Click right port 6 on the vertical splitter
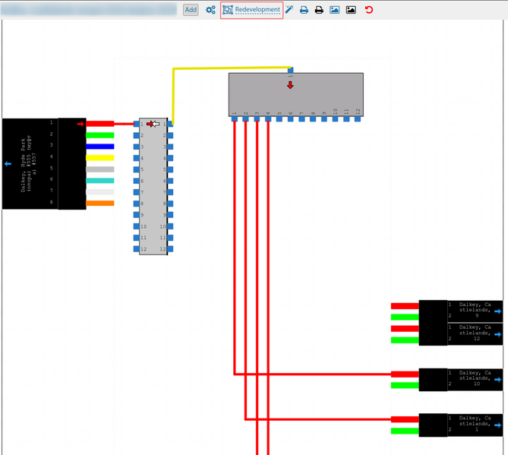Image resolution: width=508 pixels, height=455 pixels. [170, 181]
